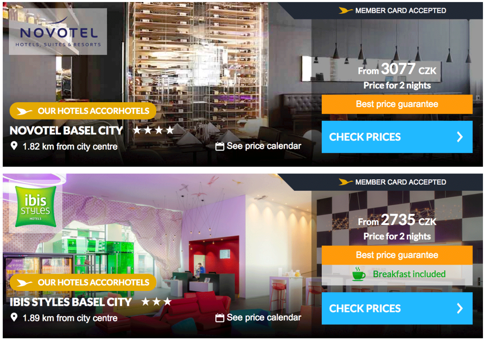Image resolution: width=485 pixels, height=341 pixels.
Task: Click calendar icon in Novotel card
Action: 219,146
